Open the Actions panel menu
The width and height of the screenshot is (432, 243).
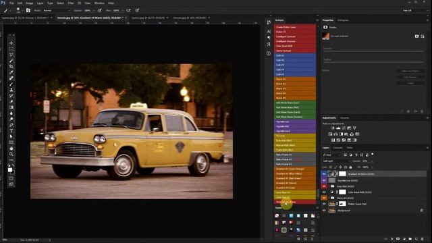click(x=317, y=20)
